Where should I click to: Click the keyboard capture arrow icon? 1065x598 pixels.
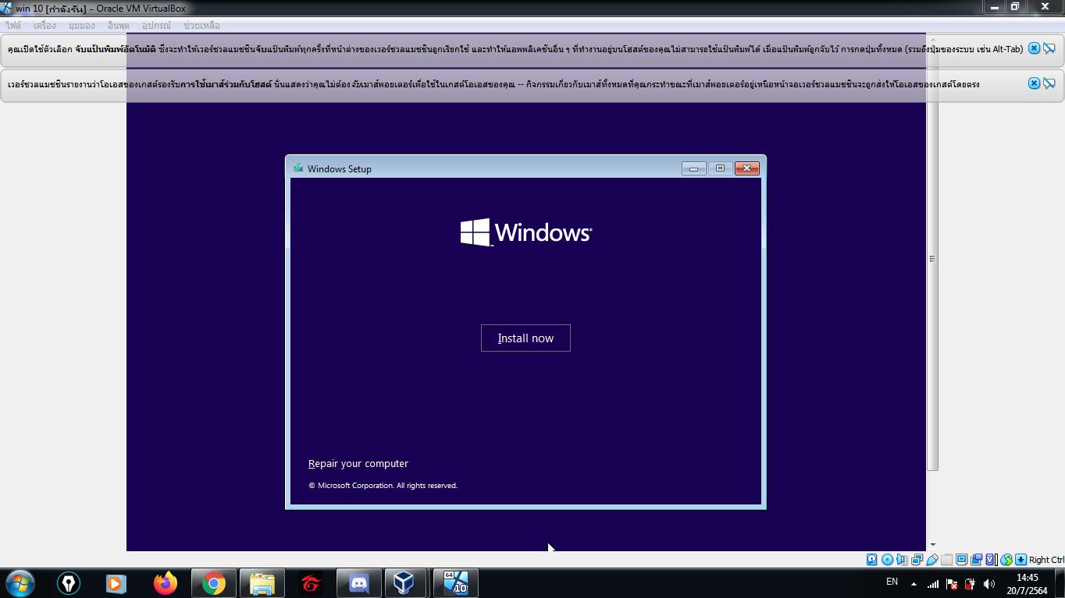click(1020, 560)
